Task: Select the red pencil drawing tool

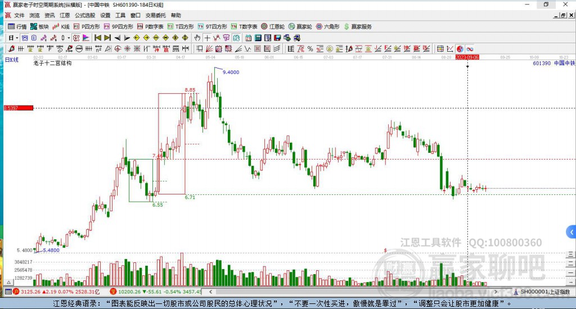Action: 11,48
